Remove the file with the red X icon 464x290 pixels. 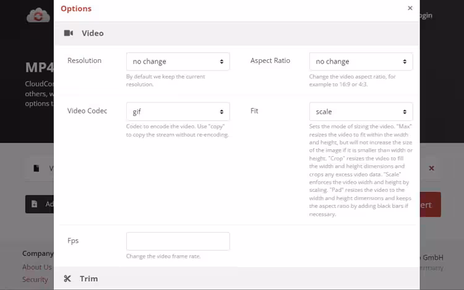[431, 168]
